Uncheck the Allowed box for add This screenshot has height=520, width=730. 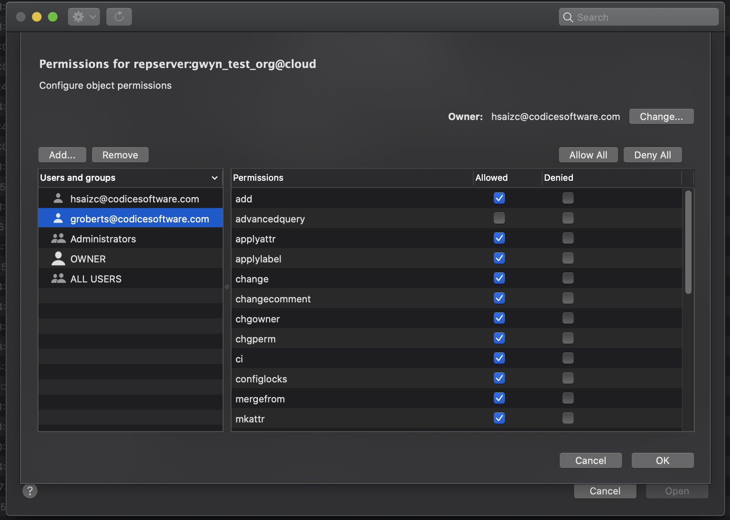click(x=499, y=198)
